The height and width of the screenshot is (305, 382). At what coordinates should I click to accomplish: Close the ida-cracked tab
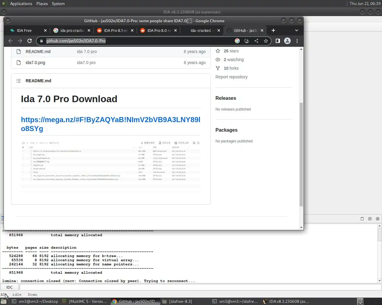pos(219,30)
